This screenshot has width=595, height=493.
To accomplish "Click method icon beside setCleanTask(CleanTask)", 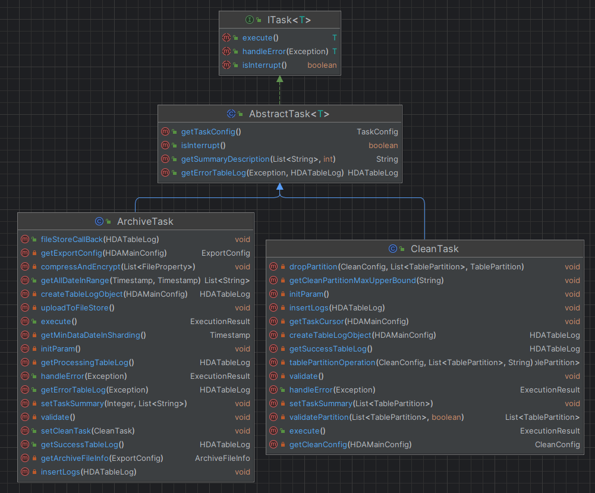I will tap(25, 431).
